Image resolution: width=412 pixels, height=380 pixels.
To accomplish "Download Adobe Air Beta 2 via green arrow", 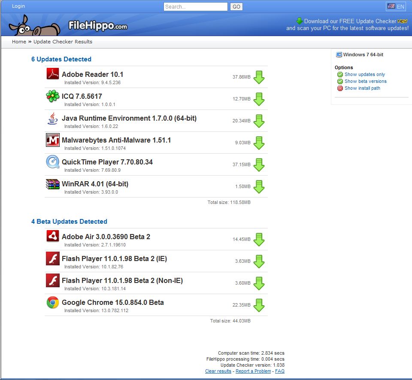I will pos(259,240).
